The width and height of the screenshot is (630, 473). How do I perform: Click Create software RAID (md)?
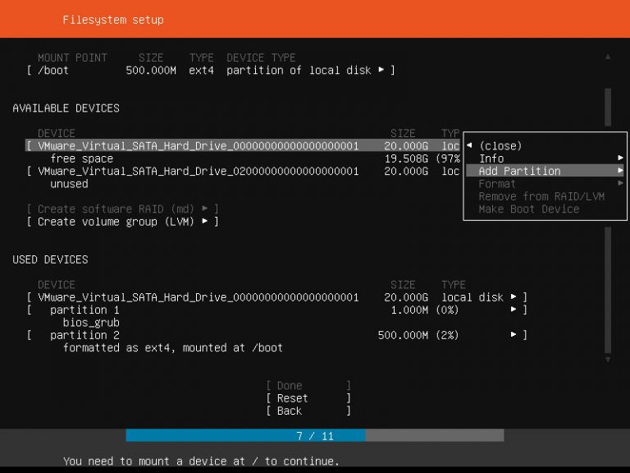click(122, 209)
